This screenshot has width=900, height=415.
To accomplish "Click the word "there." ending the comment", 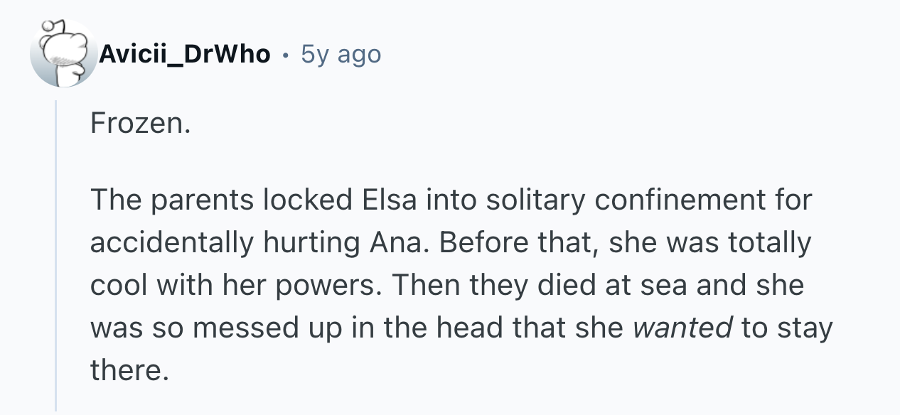I will tap(130, 371).
